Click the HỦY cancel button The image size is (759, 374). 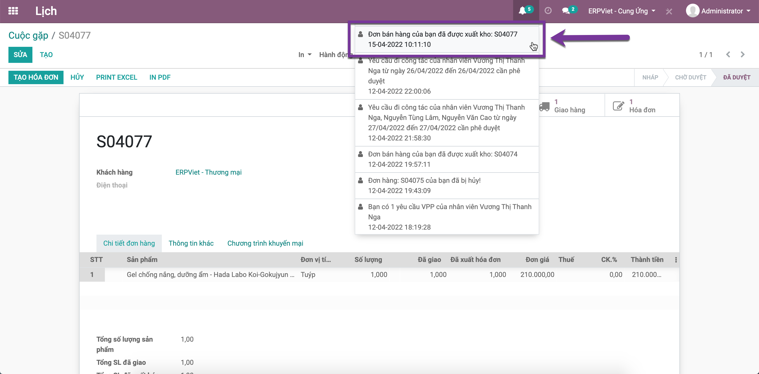[x=77, y=77]
